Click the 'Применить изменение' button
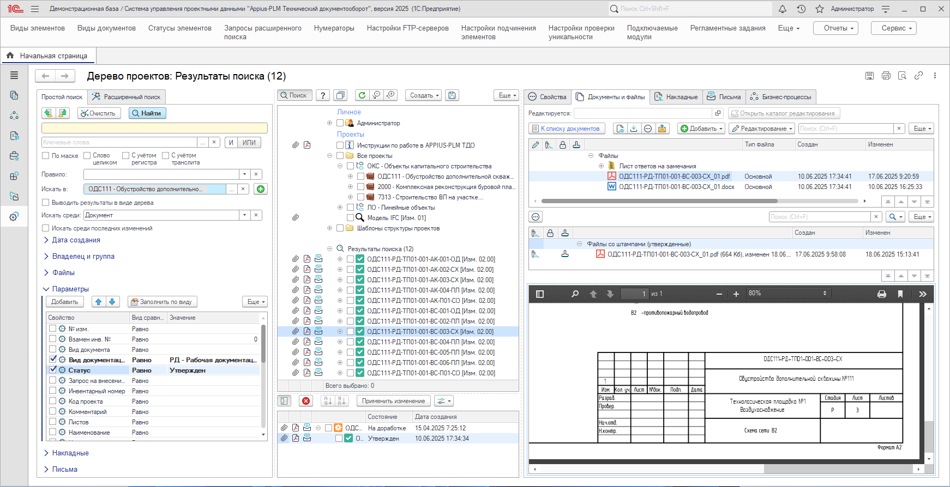Viewport: 950px width, 487px height. [393, 401]
